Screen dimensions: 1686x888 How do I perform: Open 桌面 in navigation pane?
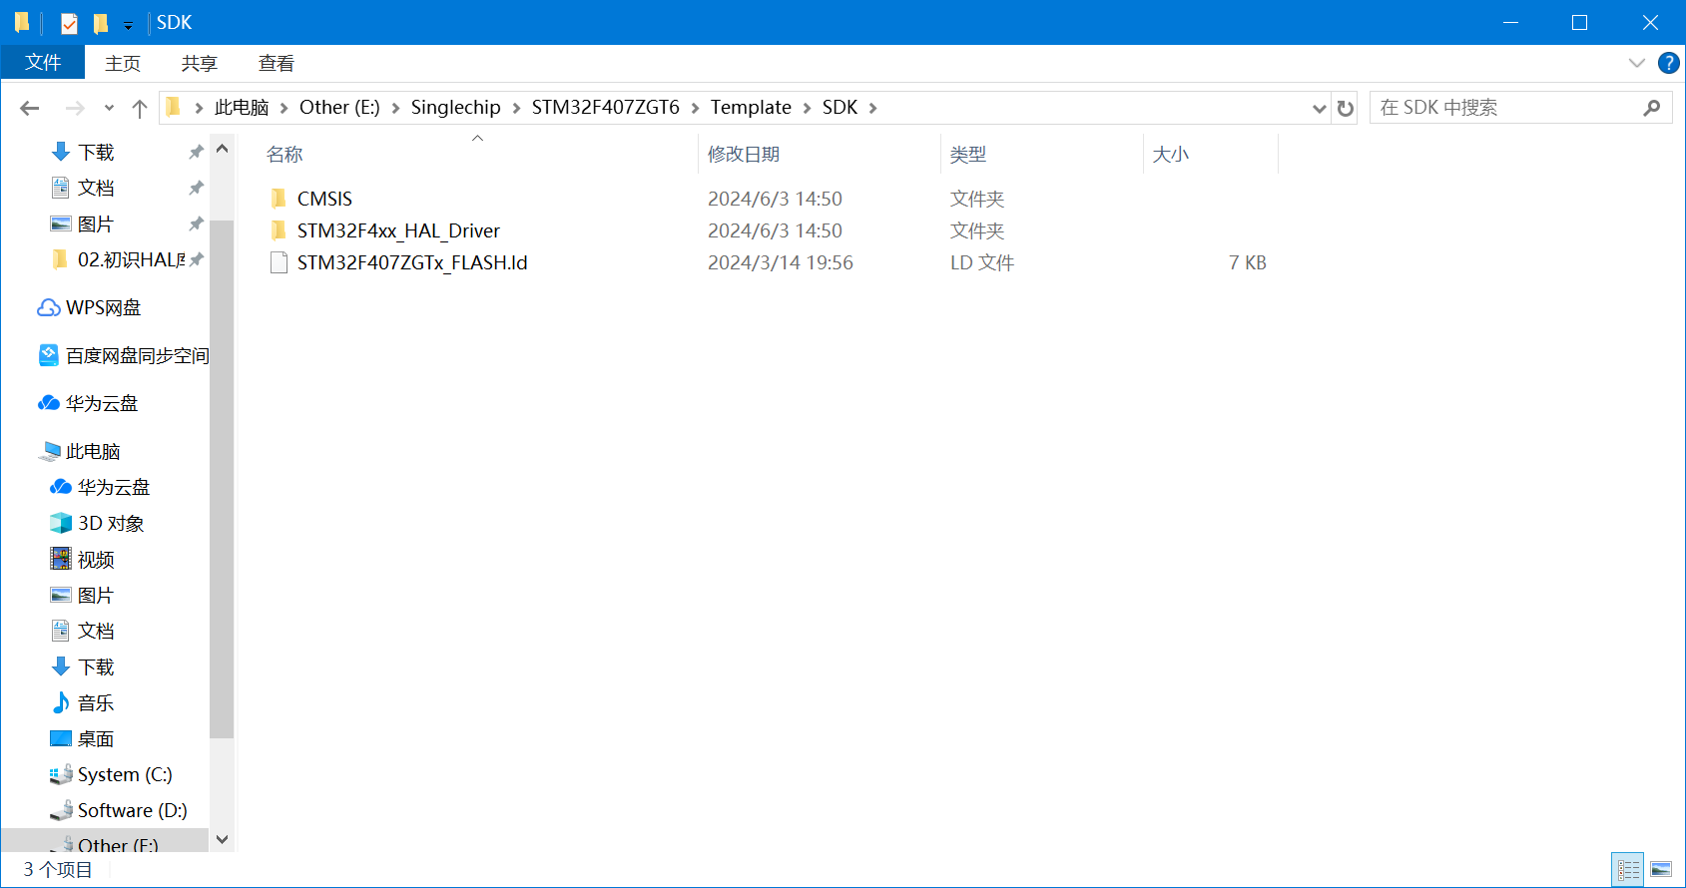[x=96, y=738]
